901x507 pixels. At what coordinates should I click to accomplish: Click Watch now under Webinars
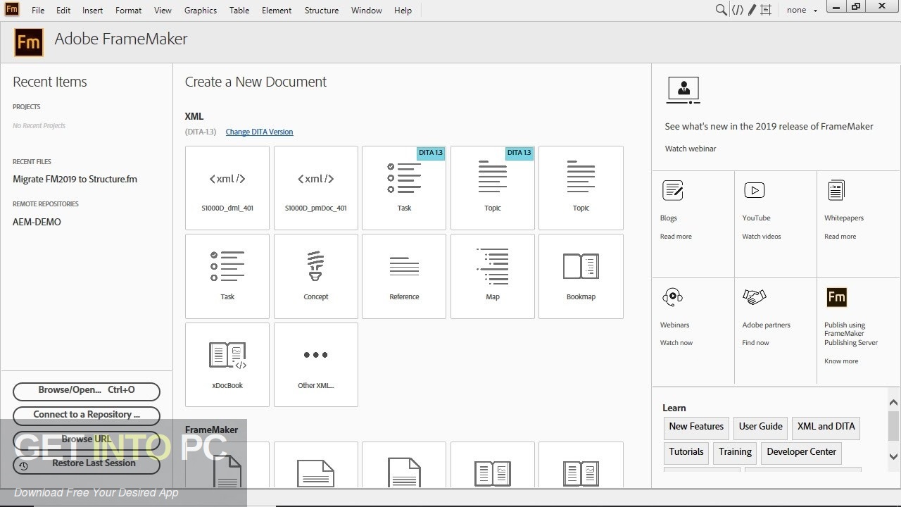676,343
